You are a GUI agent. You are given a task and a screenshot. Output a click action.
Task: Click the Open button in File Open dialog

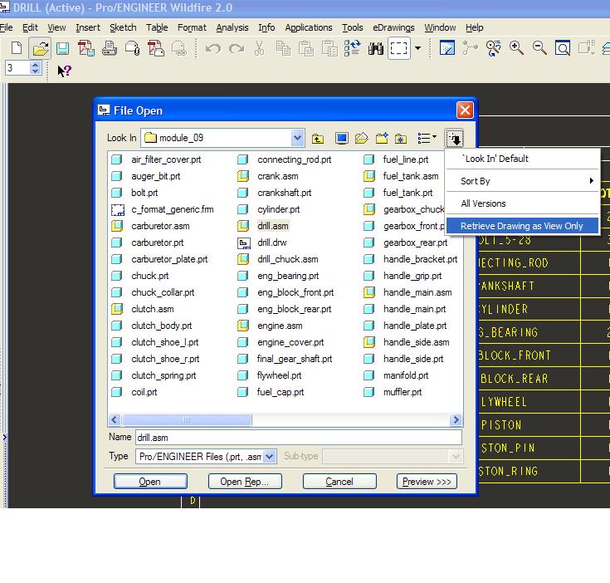(150, 482)
